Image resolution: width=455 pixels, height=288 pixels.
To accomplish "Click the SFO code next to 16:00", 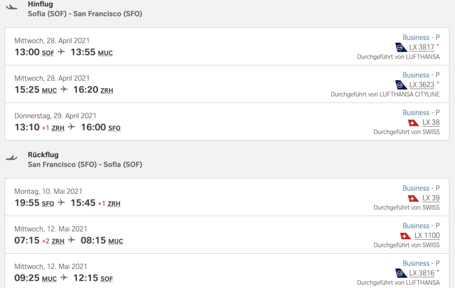I will (x=114, y=128).
